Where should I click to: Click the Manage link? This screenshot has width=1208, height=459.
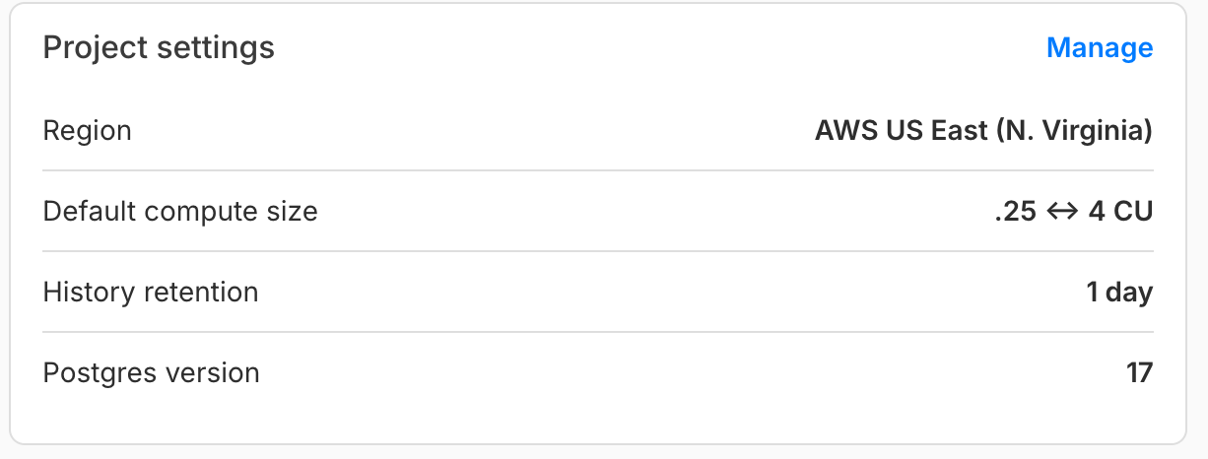[x=1099, y=48]
